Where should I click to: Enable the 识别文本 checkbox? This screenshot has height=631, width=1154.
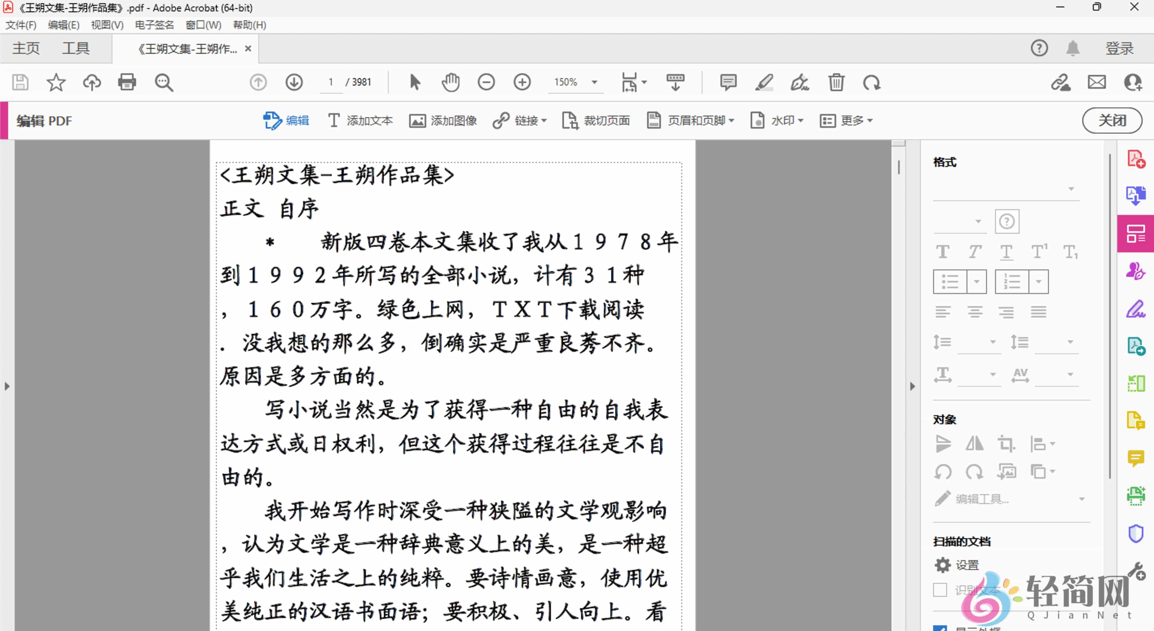pos(940,590)
